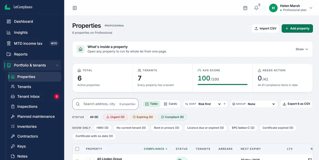Toggle HMO (0) filter chip
319x160 pixels.
tap(103, 128)
